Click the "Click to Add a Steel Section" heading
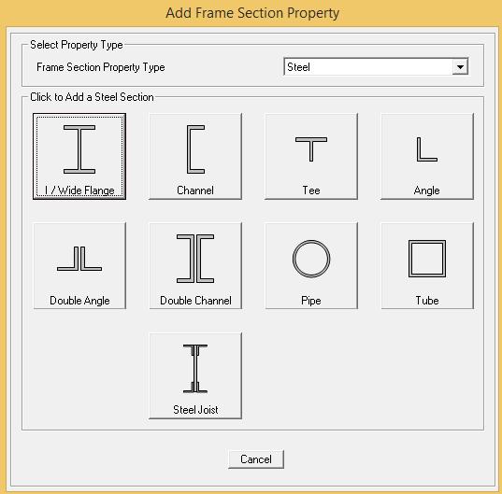 [92, 97]
